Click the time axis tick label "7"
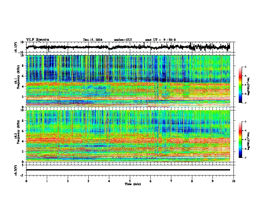The image size is (263, 203). tap(171, 181)
